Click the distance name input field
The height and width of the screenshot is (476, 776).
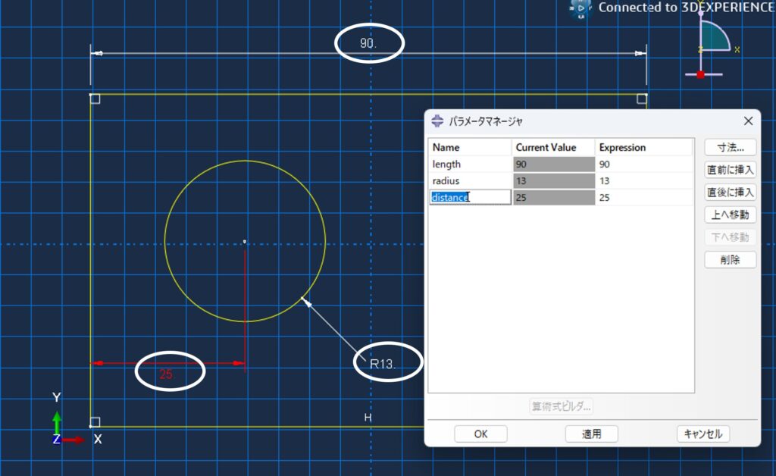(470, 197)
